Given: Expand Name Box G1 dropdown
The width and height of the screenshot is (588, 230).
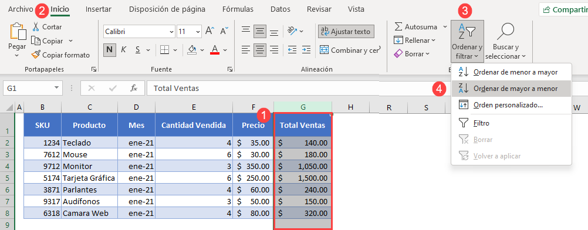Looking at the screenshot, I should coord(56,88).
